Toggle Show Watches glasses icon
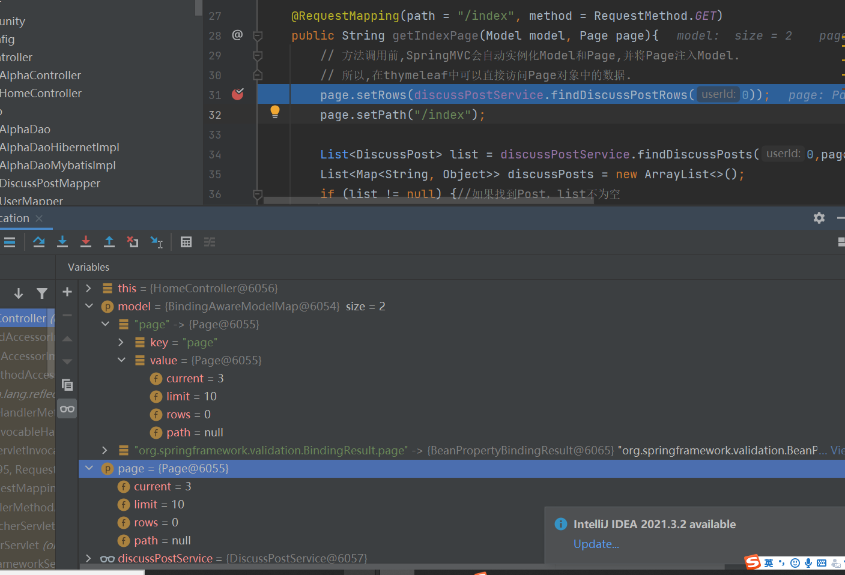Image resolution: width=845 pixels, height=575 pixels. [67, 409]
